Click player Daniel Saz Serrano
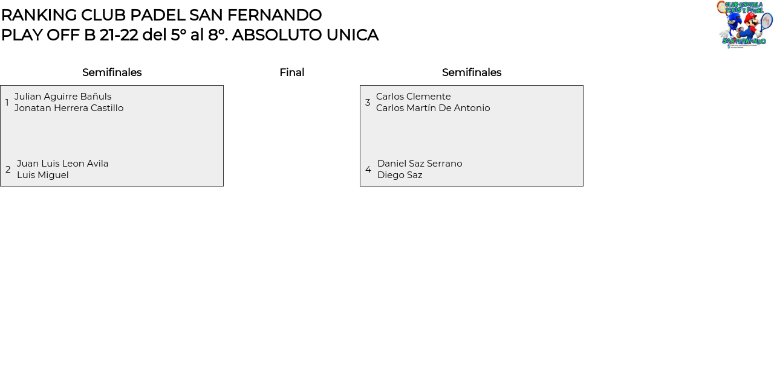The height and width of the screenshot is (370, 774). pyautogui.click(x=420, y=164)
